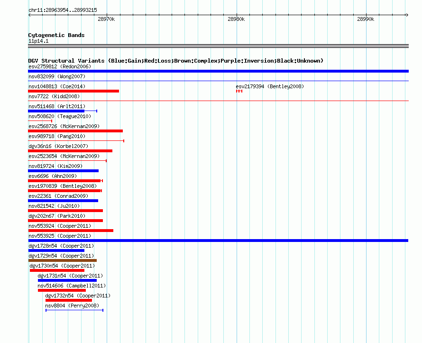Click the 28970k ruler marker
Viewport: 422px width, 343px height.
pos(106,19)
